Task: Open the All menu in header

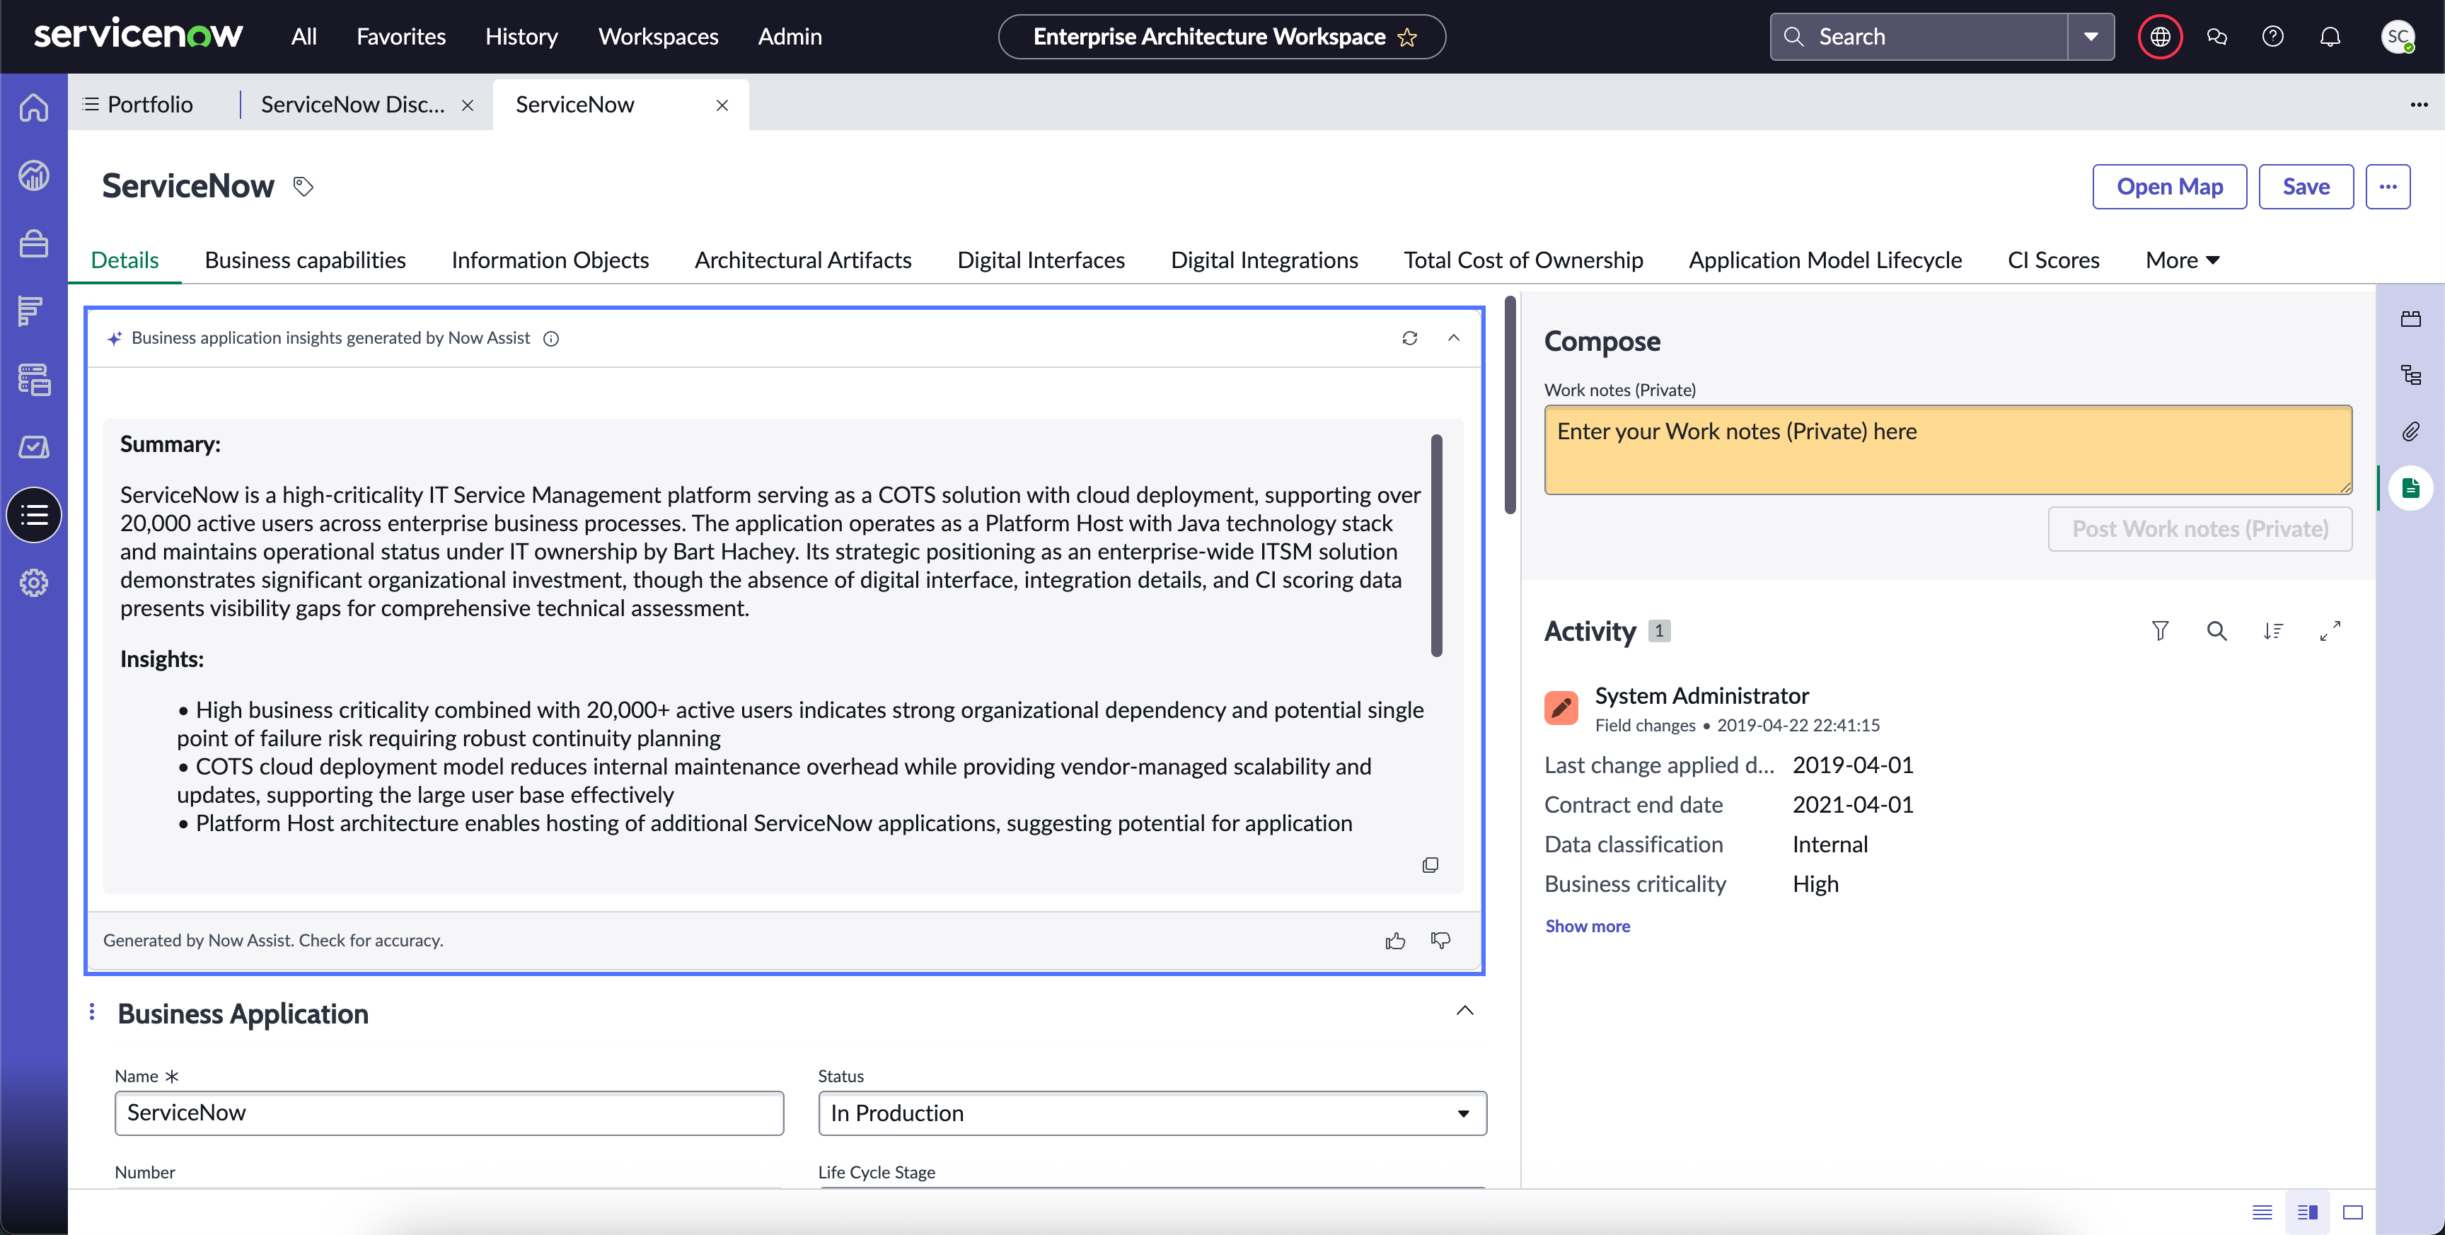Action: pos(304,37)
